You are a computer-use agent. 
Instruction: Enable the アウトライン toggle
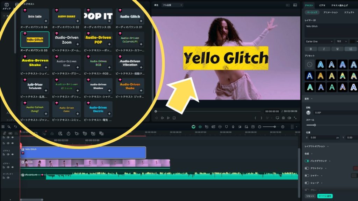point(307,168)
